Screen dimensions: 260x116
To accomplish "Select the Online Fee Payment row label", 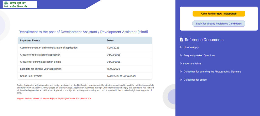I will click(31, 76).
